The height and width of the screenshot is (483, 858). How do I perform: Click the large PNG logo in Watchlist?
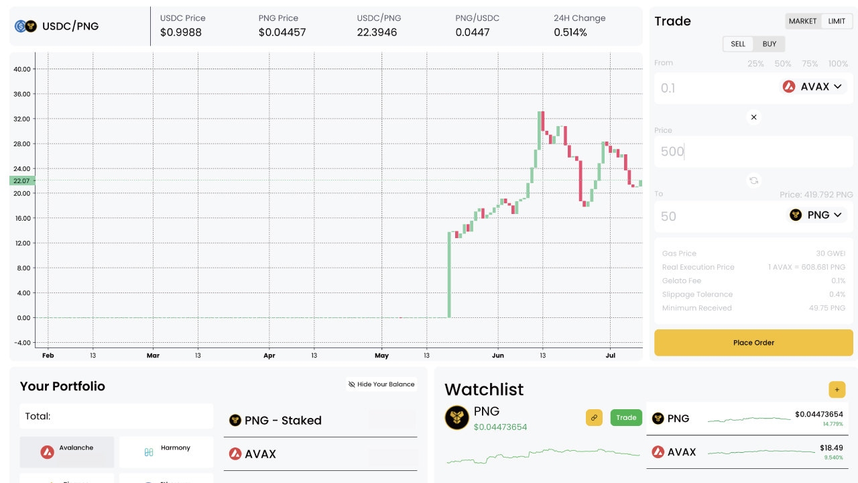457,417
